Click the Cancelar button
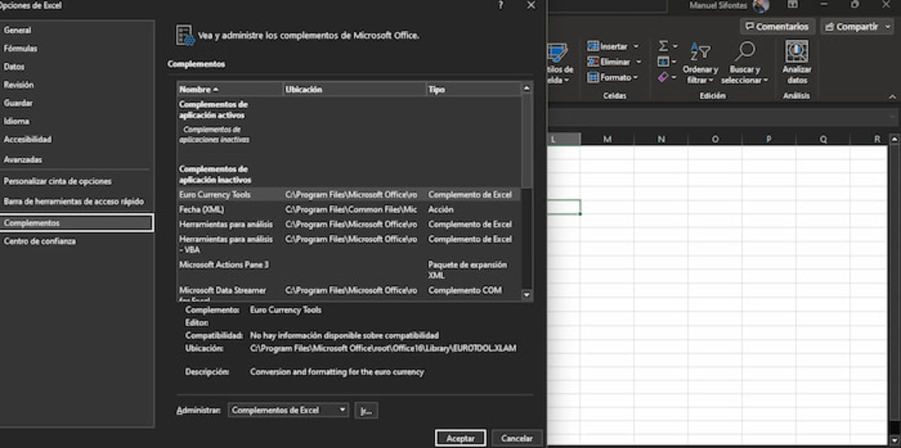 [517, 438]
